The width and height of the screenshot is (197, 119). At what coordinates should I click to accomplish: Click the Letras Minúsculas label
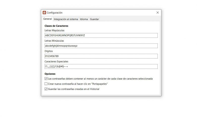tap(54, 41)
